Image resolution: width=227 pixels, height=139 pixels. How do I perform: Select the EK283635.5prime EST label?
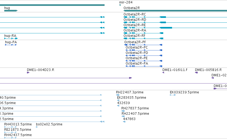point(132,98)
